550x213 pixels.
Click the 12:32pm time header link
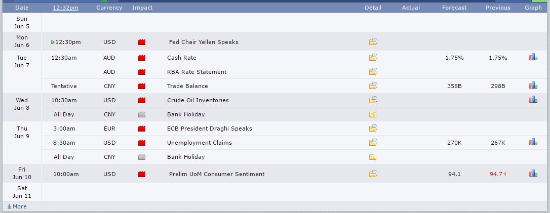[65, 8]
